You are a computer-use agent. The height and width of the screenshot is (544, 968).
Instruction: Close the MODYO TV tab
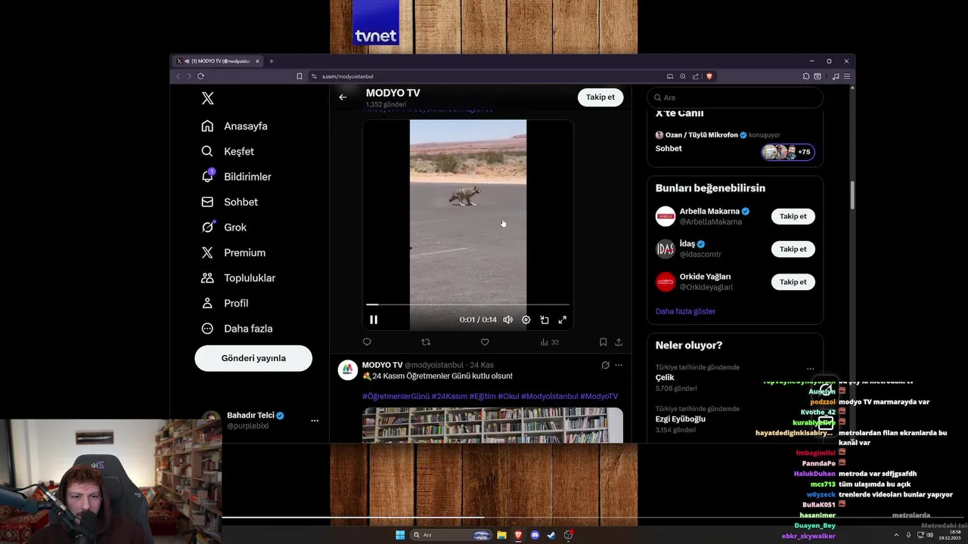[x=257, y=61]
